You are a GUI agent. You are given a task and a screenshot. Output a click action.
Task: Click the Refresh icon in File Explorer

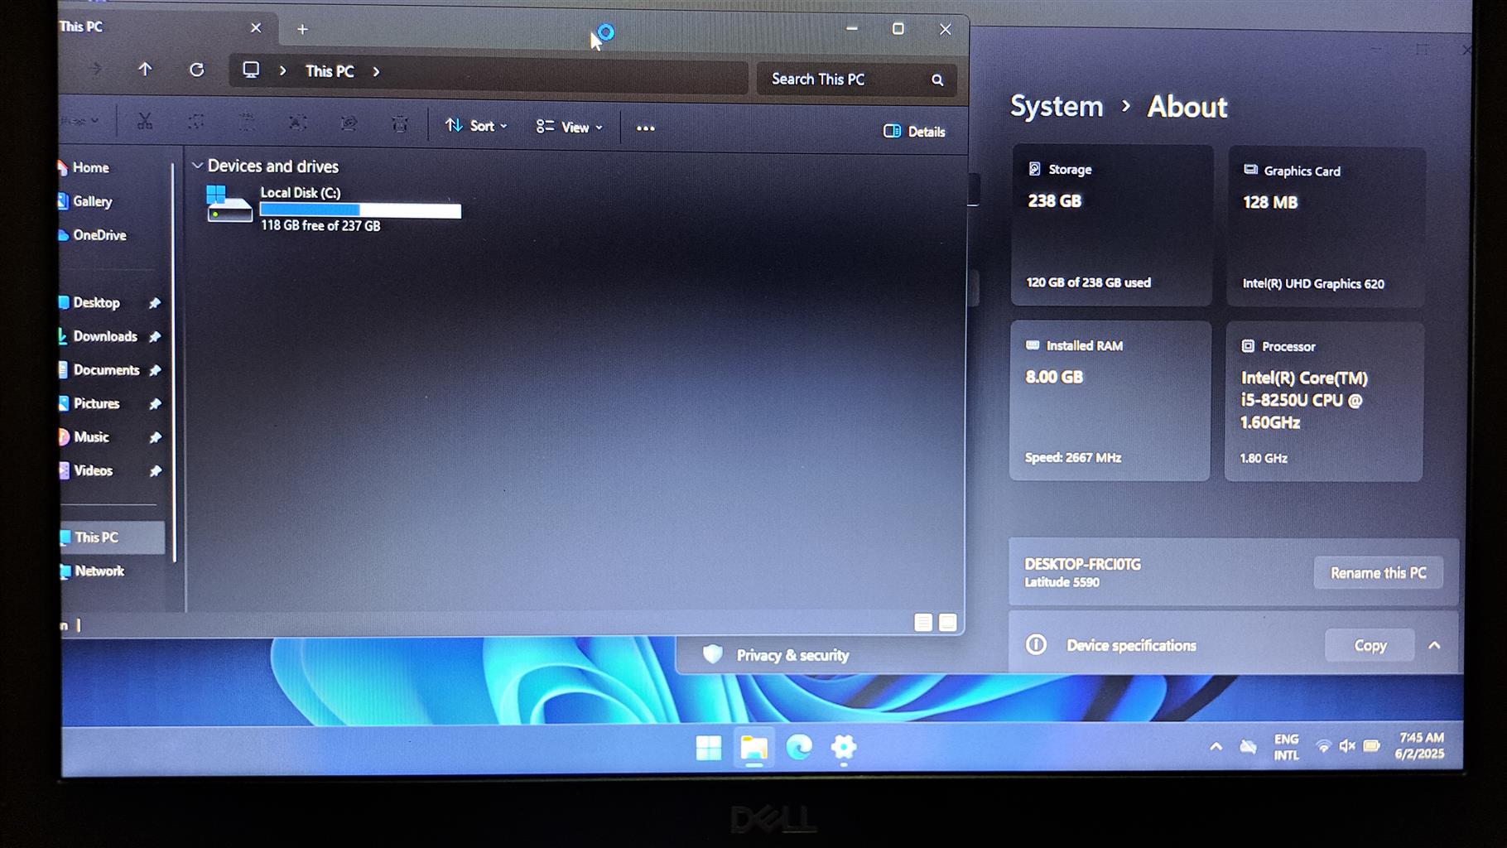click(x=196, y=70)
